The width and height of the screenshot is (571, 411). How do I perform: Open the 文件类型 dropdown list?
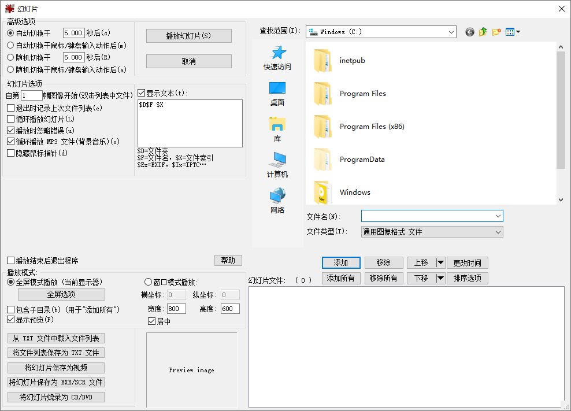[498, 232]
